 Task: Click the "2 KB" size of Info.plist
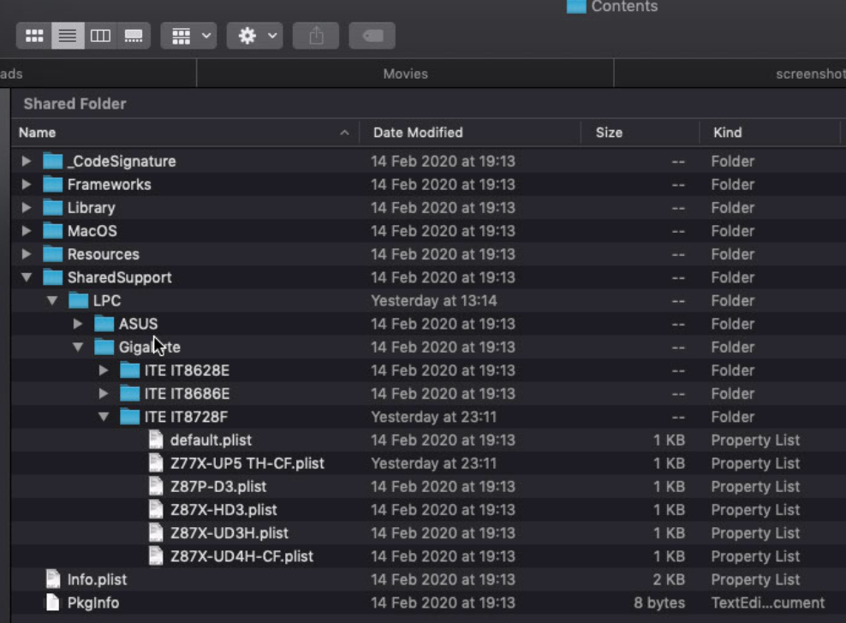(669, 579)
